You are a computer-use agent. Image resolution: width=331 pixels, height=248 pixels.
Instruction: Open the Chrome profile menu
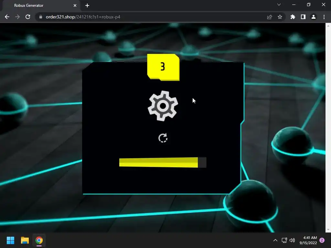[314, 17]
